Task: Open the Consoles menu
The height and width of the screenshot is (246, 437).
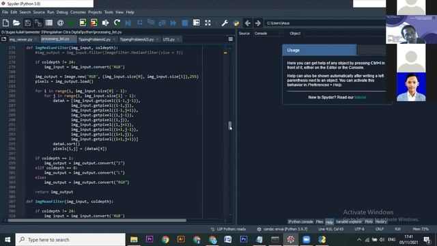Action: point(78,12)
